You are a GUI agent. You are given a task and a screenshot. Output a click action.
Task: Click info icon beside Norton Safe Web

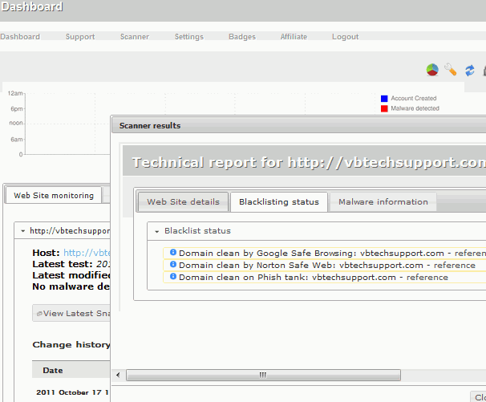172,265
